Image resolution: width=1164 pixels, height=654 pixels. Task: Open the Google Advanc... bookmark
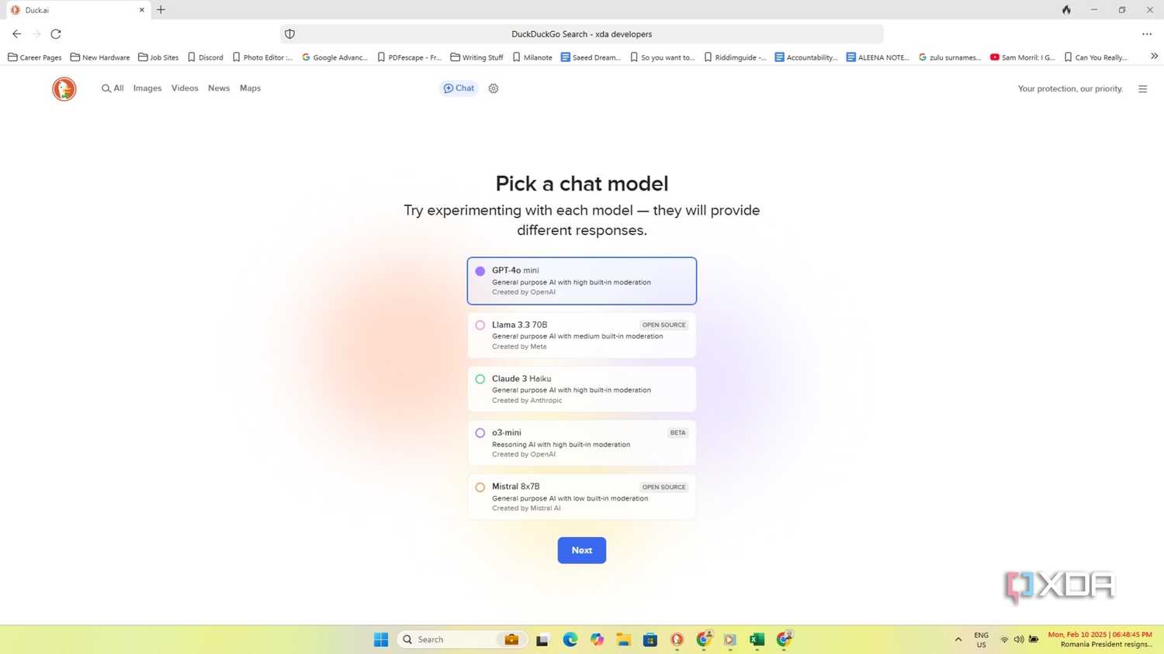pos(334,57)
